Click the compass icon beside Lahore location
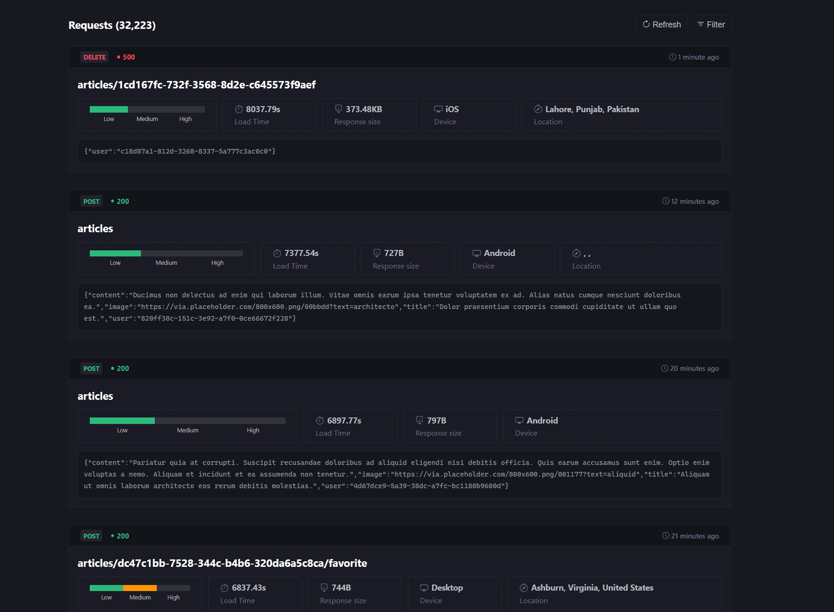 coord(538,109)
